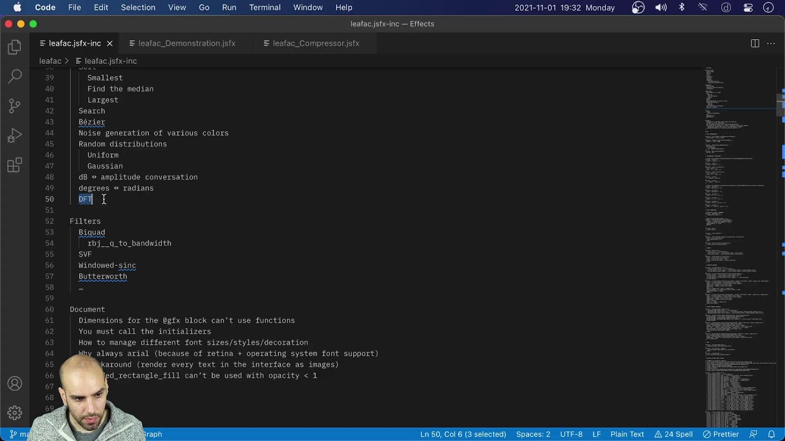785x441 pixels.
Task: Click the menu bar date and time
Action: point(564,7)
